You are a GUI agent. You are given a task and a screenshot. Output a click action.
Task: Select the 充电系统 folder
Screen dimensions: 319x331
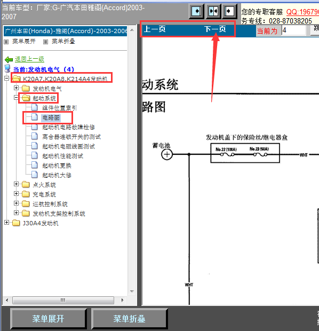(x=44, y=194)
